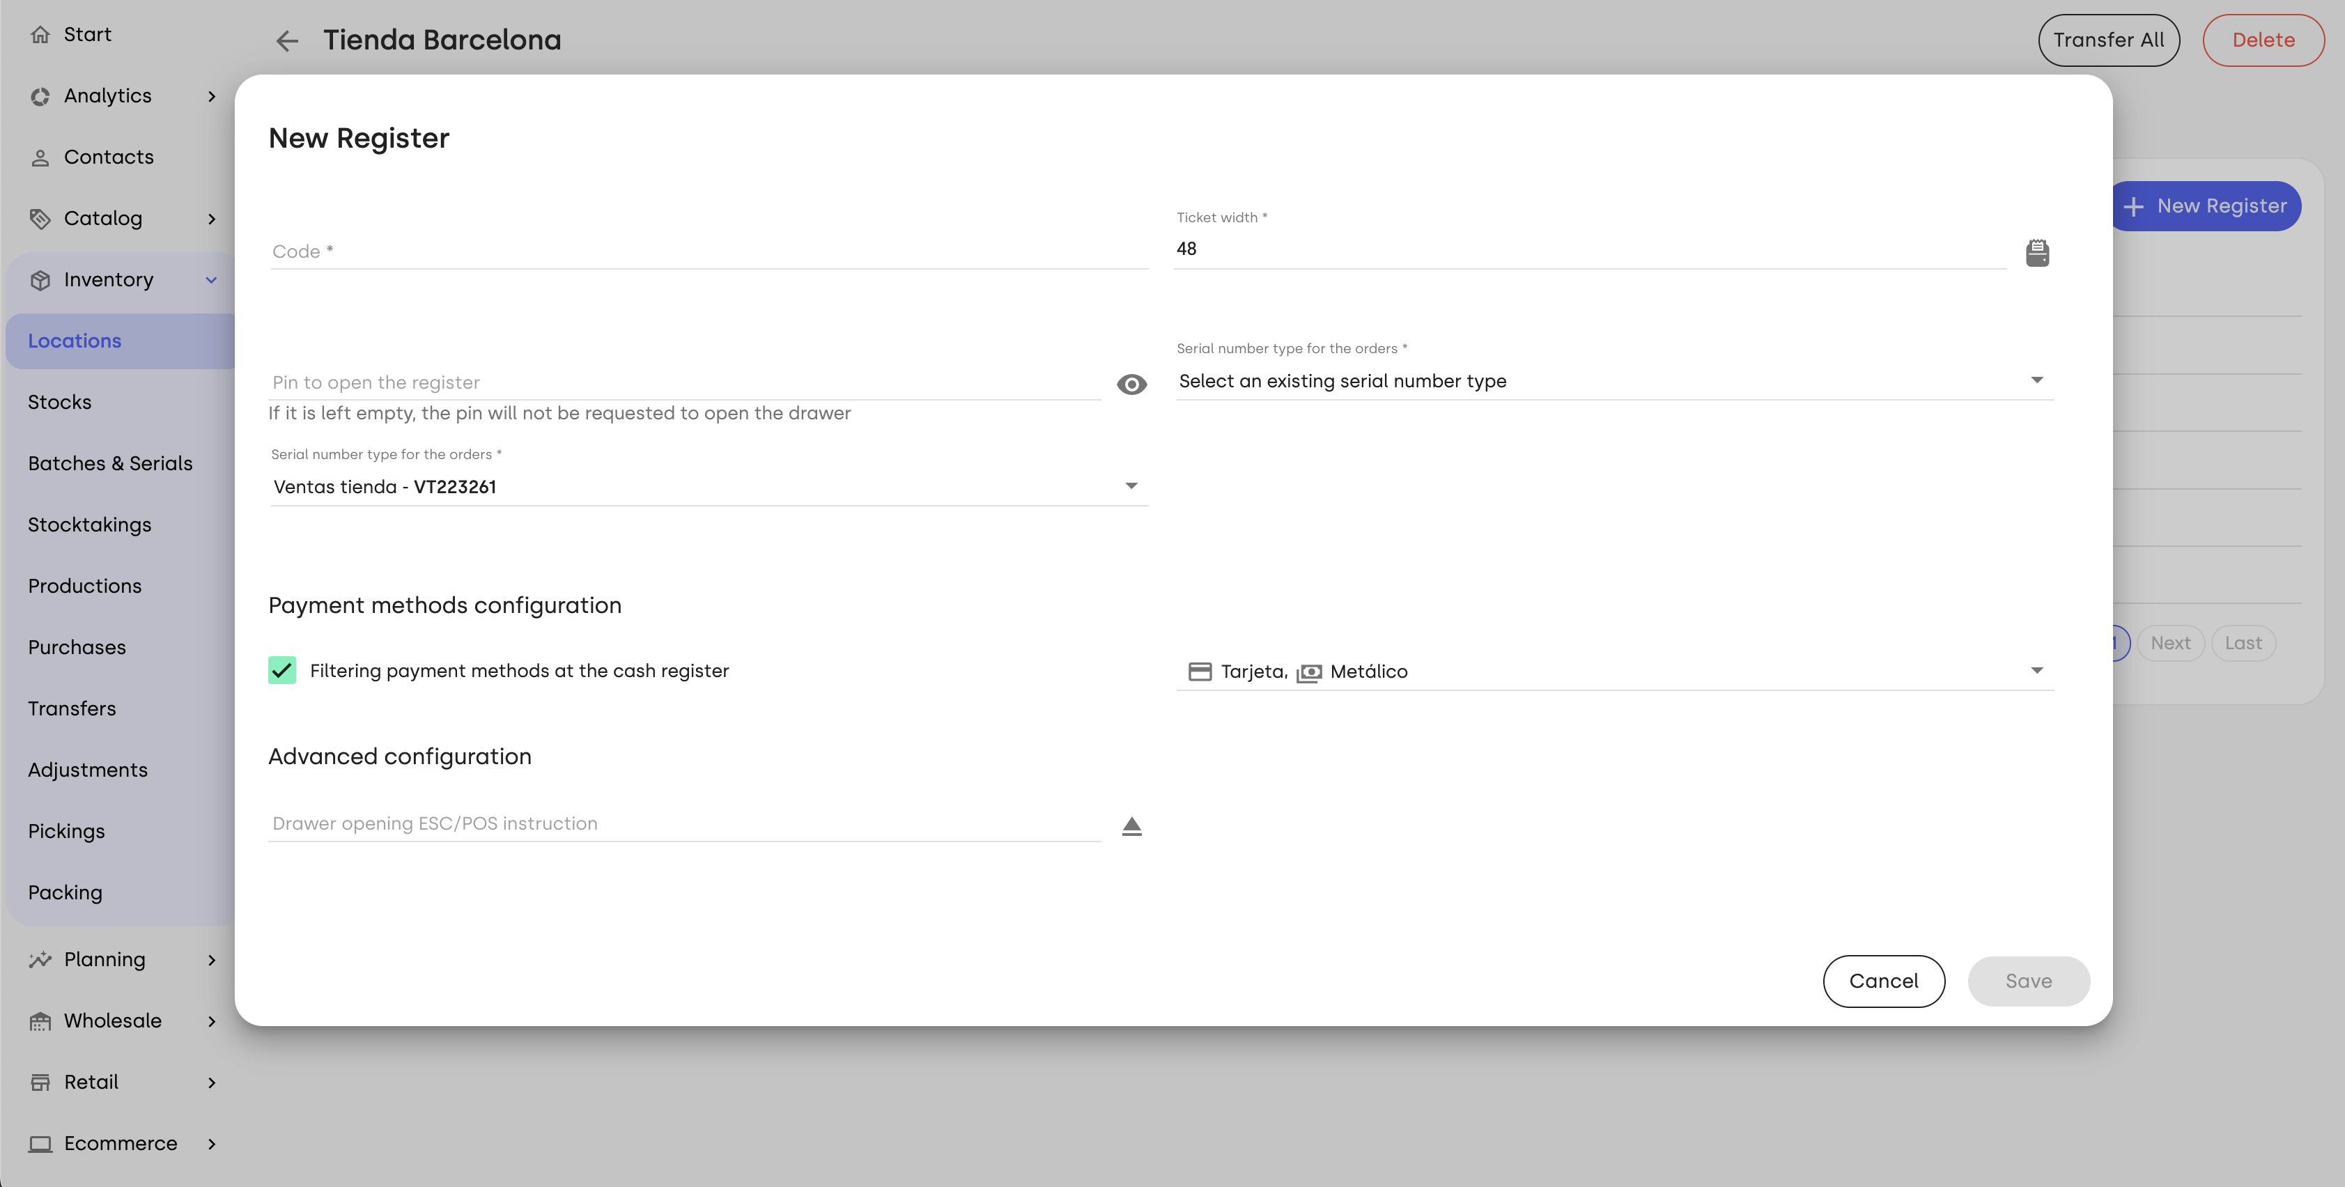
Task: Click the Code input field
Action: pyautogui.click(x=709, y=251)
